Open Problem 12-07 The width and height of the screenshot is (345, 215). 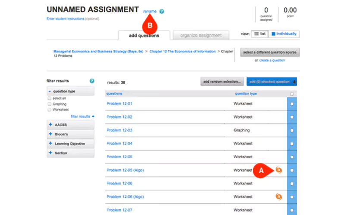click(x=119, y=210)
